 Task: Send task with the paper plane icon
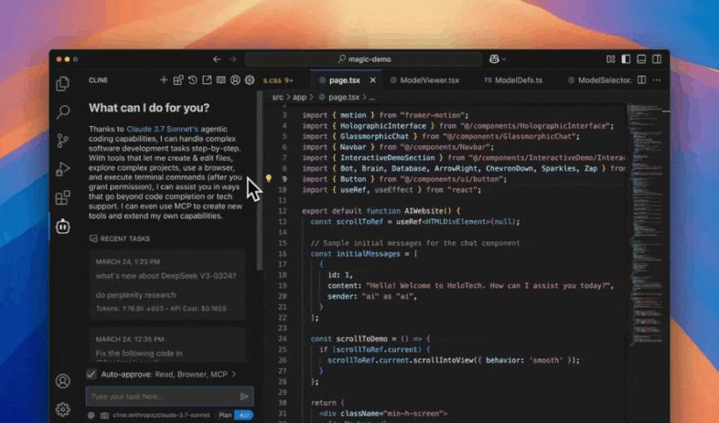244,396
